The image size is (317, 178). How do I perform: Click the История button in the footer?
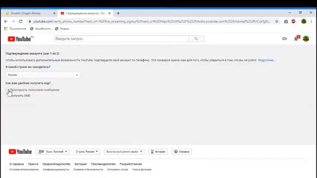click(158, 152)
